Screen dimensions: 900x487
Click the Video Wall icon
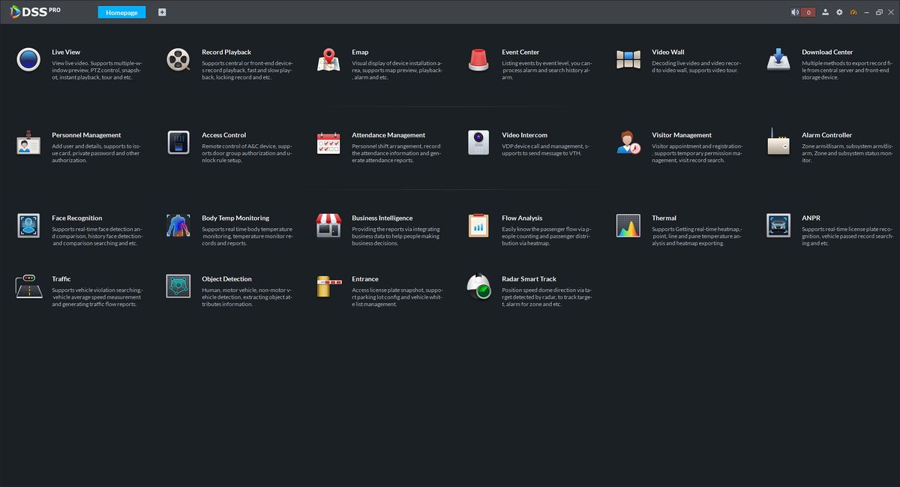click(628, 59)
